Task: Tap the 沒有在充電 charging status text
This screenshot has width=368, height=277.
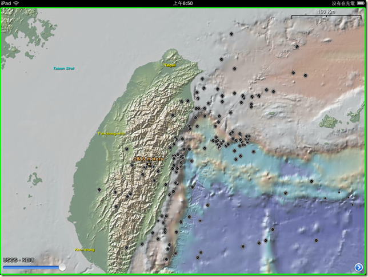Action: coord(343,3)
